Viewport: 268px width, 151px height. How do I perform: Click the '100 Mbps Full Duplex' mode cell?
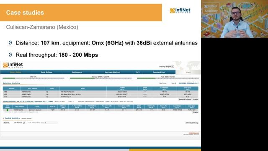pos(67,92)
